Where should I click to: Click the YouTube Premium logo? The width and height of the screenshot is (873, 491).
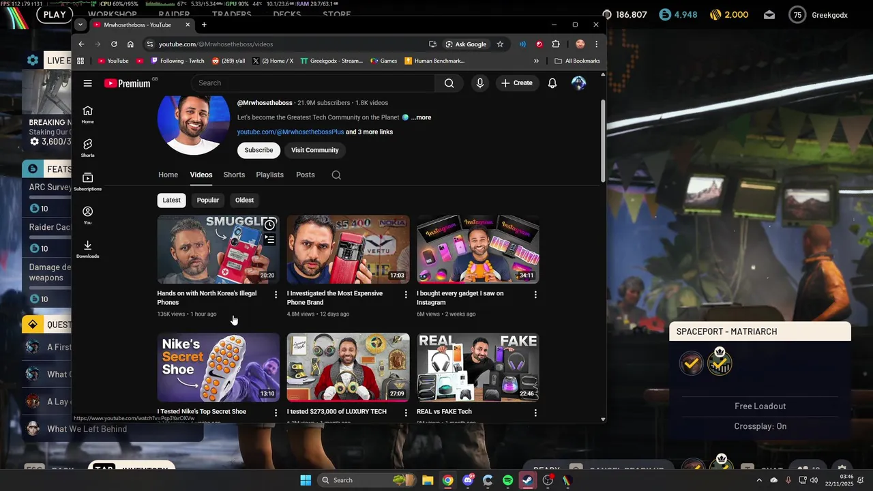click(128, 83)
